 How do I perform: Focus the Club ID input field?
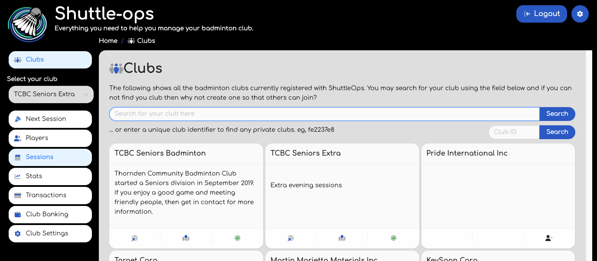(x=514, y=132)
